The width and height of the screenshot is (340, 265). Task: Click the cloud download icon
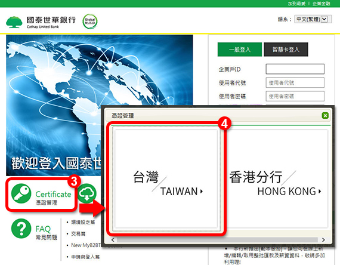[87, 193]
